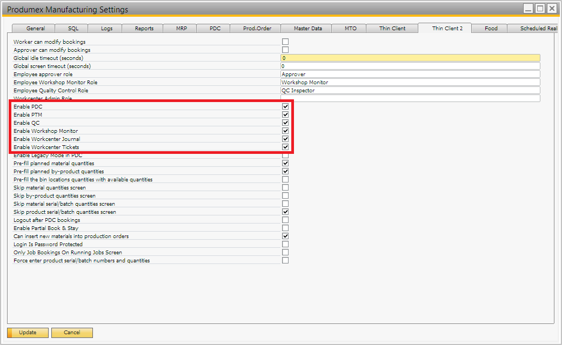Click the Global idle timeout field
The width and height of the screenshot is (562, 345).
click(x=410, y=58)
